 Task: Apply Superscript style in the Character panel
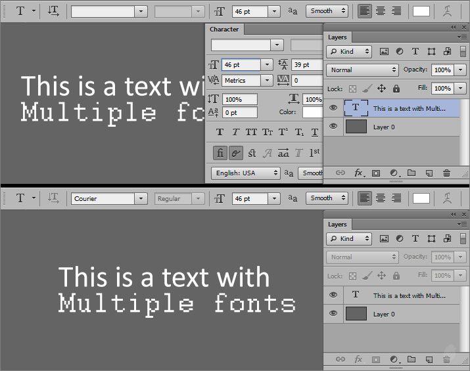(283, 133)
